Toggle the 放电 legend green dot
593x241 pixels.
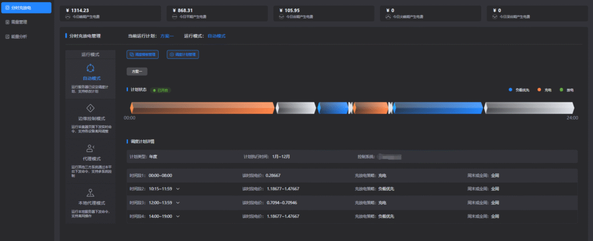[561, 90]
